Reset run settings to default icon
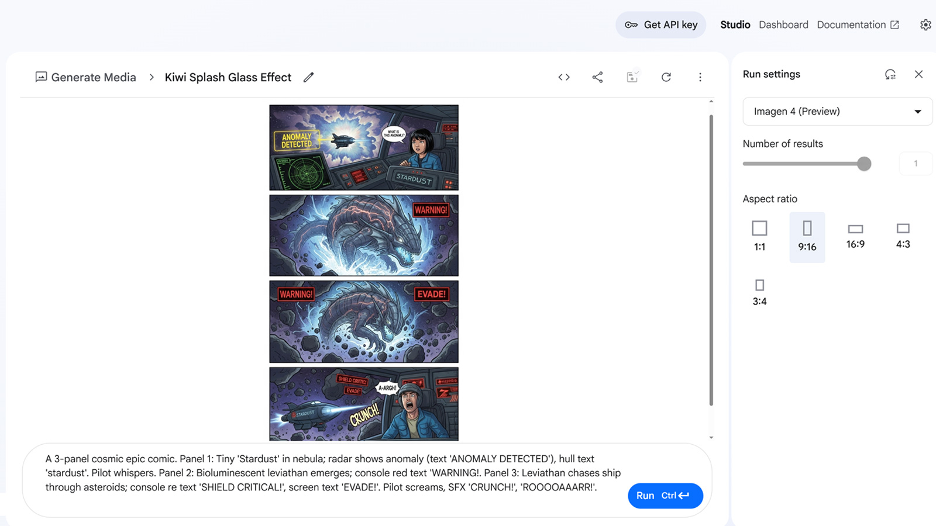Screen dimensions: 936x526 click(x=890, y=74)
